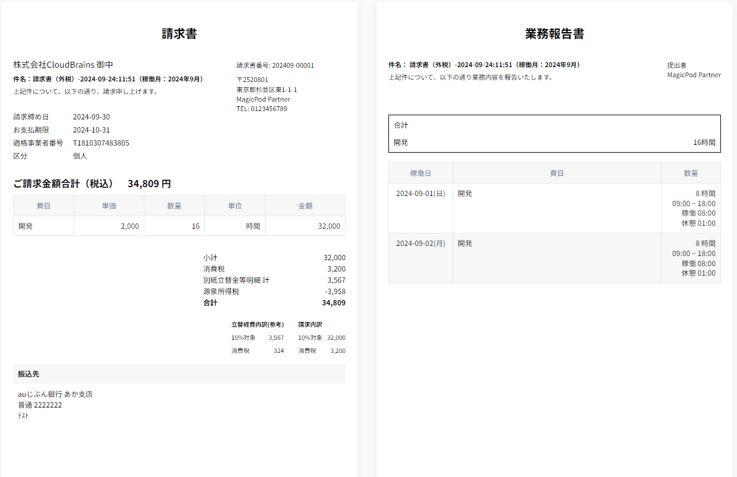The height and width of the screenshot is (477, 737).
Task: Click the total hours 16時間
Action: [x=704, y=143]
